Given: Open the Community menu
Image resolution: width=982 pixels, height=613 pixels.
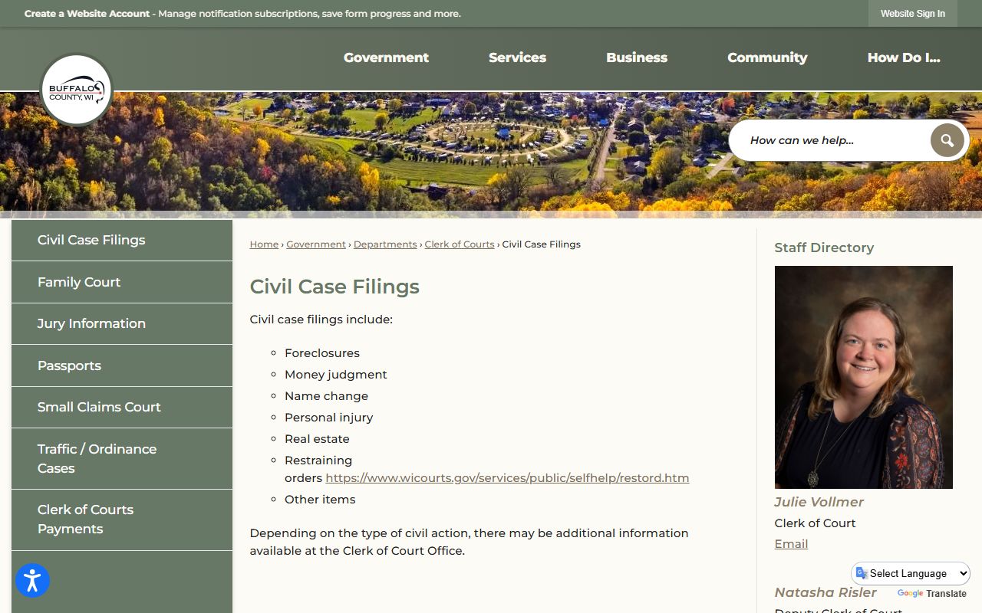Looking at the screenshot, I should pos(767,57).
